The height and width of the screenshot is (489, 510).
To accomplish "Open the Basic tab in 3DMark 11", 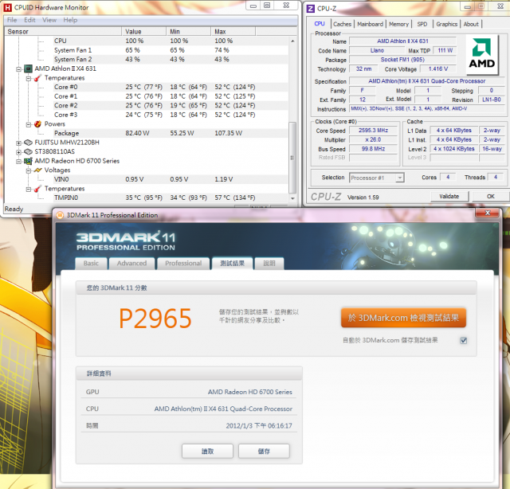I will [x=91, y=264].
